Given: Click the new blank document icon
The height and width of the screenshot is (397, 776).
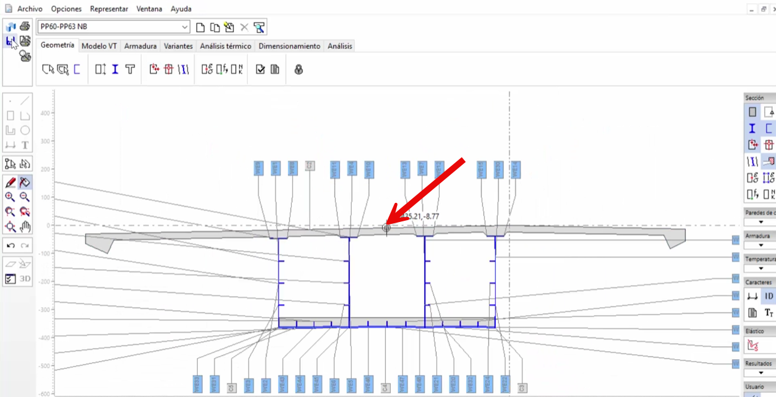Looking at the screenshot, I should tap(200, 27).
